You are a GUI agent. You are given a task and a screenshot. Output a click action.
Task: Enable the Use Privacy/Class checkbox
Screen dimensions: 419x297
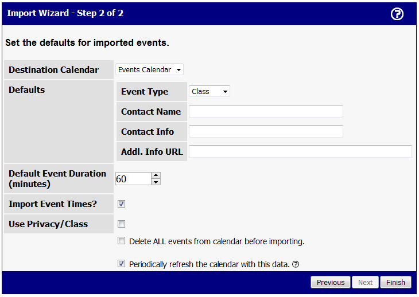pyautogui.click(x=121, y=224)
